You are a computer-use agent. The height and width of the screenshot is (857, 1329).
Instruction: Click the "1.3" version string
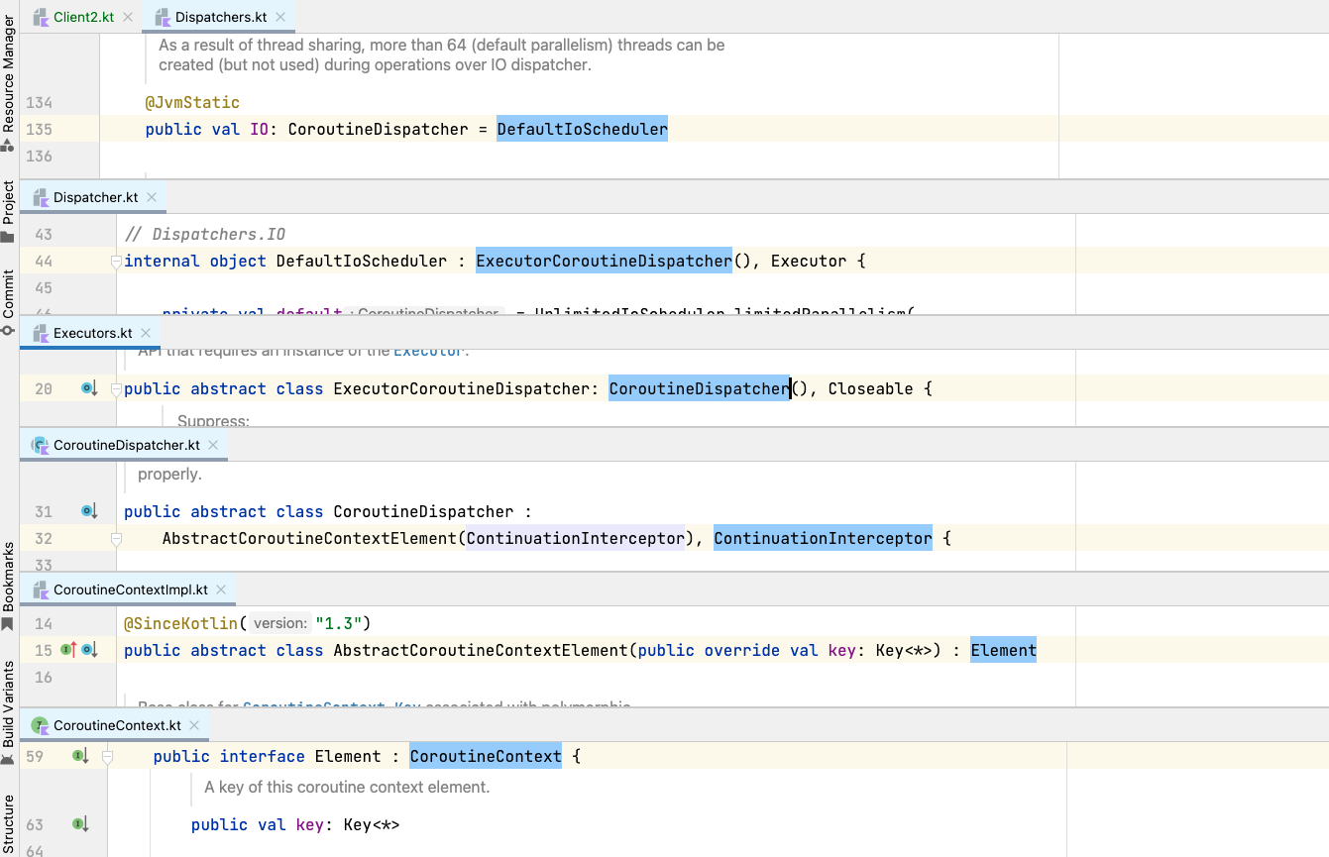click(x=338, y=623)
